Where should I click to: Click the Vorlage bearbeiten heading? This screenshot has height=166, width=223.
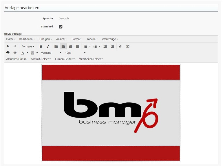pos(22,8)
